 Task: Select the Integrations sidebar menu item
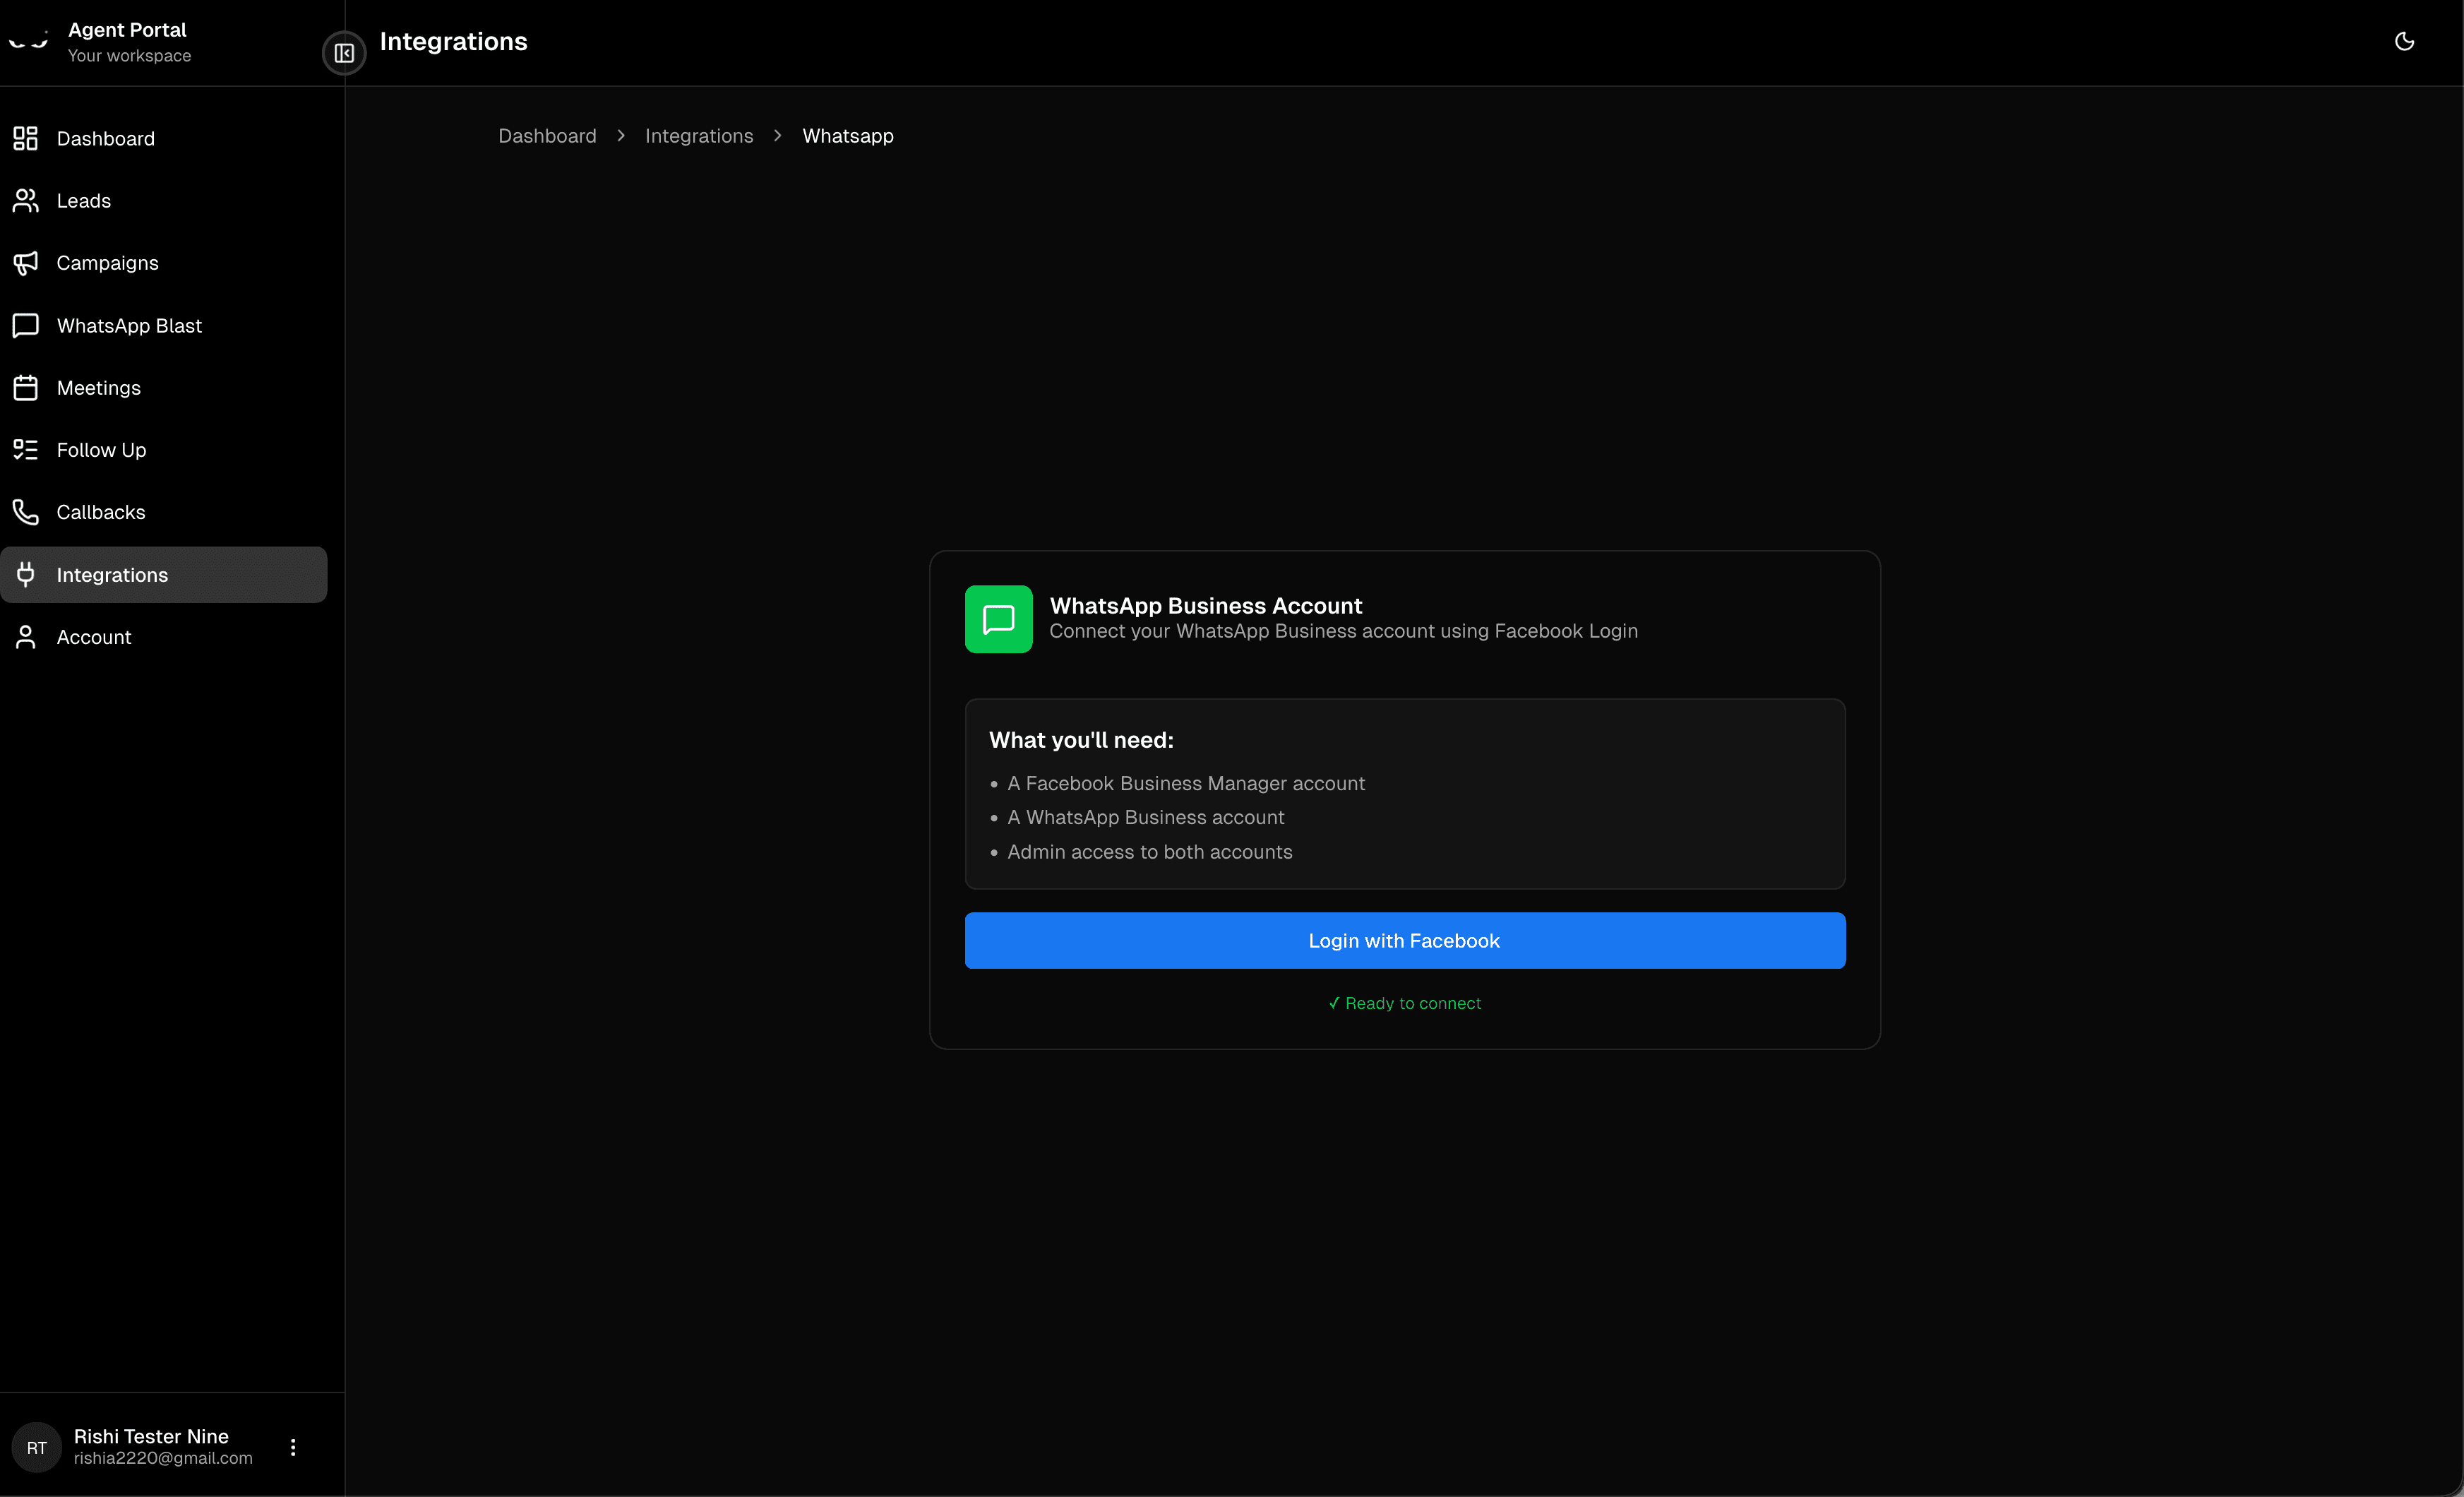click(164, 574)
